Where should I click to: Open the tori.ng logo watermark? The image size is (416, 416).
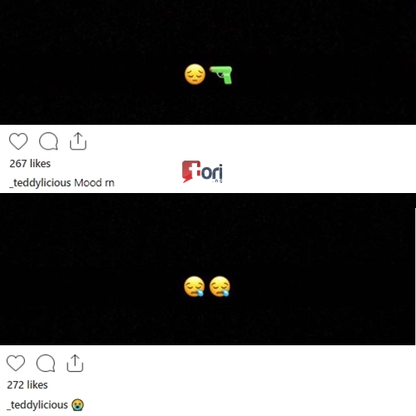click(202, 171)
